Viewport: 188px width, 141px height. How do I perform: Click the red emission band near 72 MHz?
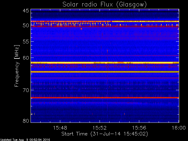[105, 98]
